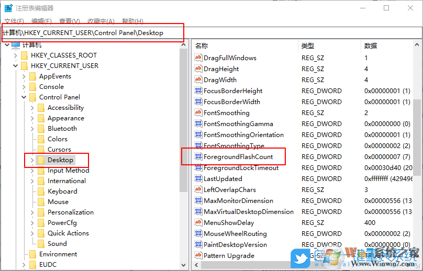Open the 收藏夹(A) menu
The width and height of the screenshot is (423, 271).
101,21
